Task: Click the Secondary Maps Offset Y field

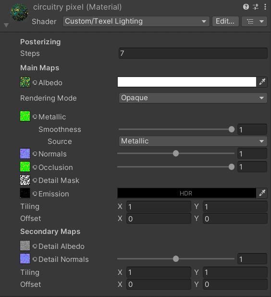Action: pos(235,284)
